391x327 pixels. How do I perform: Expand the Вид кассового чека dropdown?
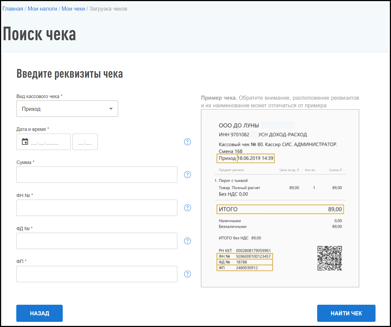(x=67, y=109)
